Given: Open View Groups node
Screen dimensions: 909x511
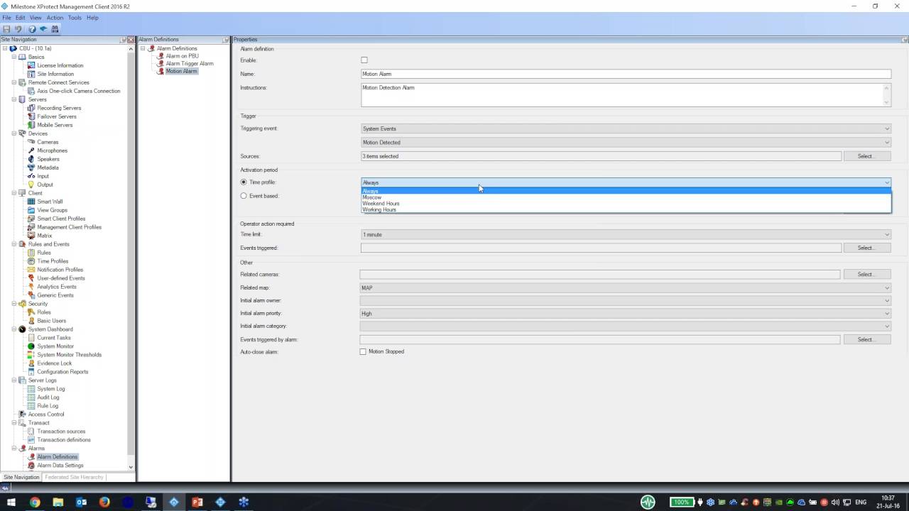Looking at the screenshot, I should coord(53,210).
